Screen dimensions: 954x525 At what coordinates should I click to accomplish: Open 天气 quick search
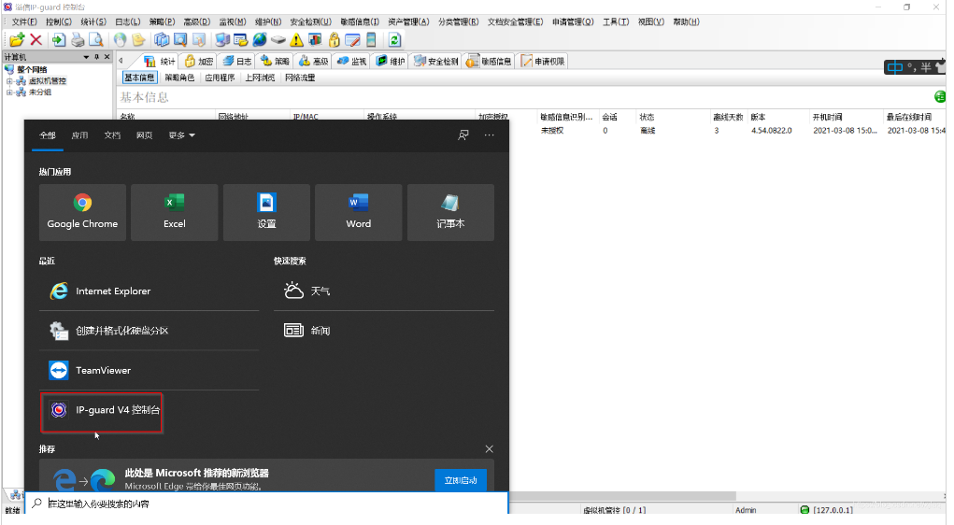click(384, 291)
